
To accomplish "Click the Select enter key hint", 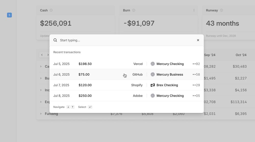I will 90,107.
